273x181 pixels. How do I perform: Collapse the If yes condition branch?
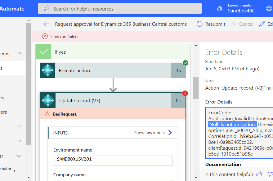click(113, 52)
